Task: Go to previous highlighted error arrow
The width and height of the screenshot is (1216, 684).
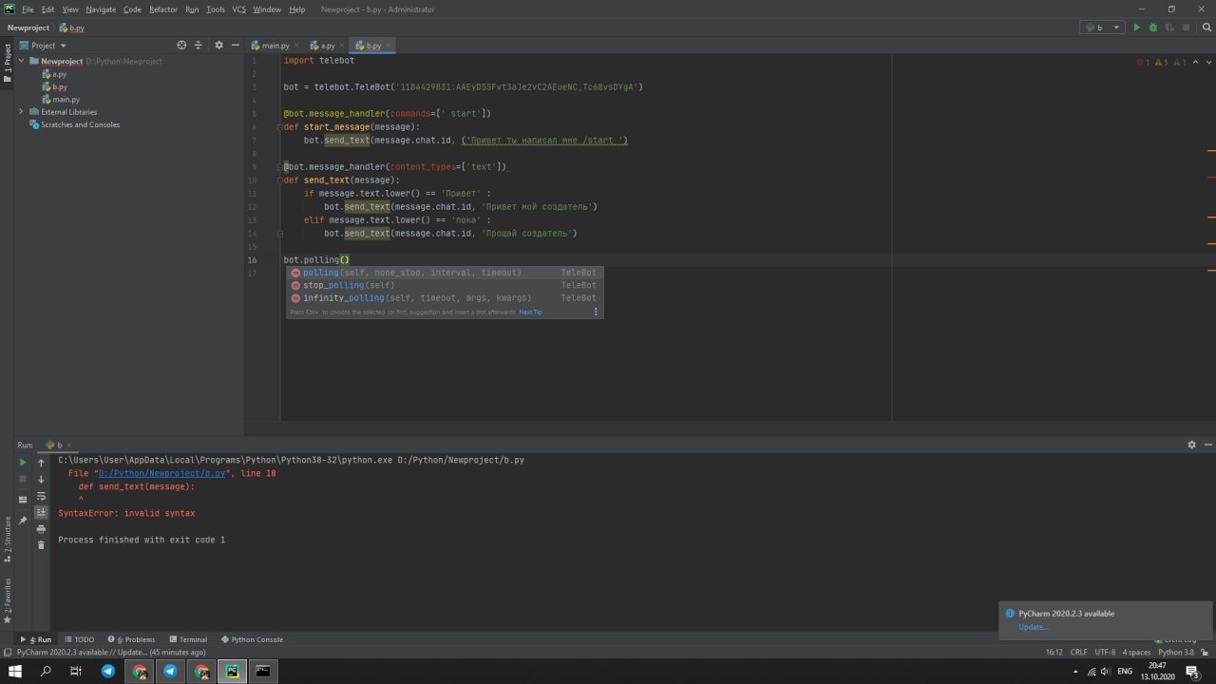Action: pos(1195,62)
